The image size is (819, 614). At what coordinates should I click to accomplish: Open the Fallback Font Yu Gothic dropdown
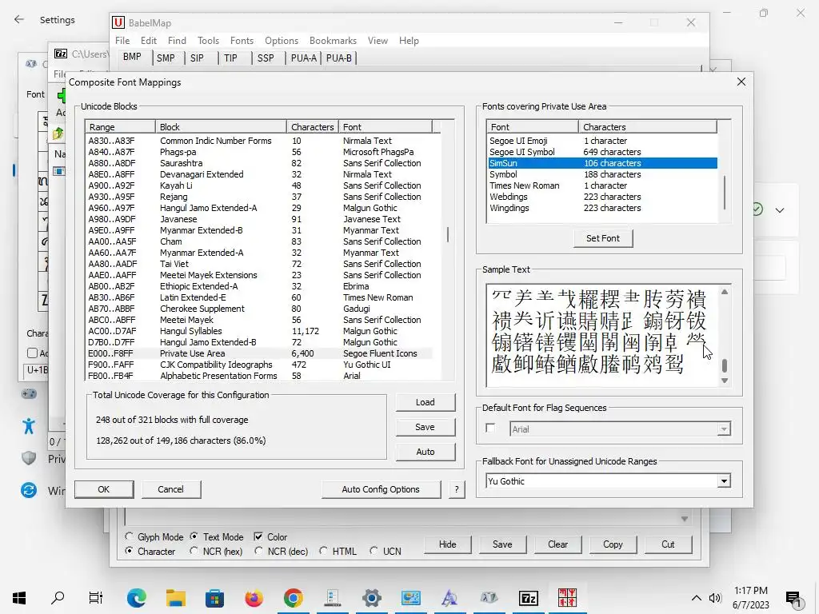point(723,480)
